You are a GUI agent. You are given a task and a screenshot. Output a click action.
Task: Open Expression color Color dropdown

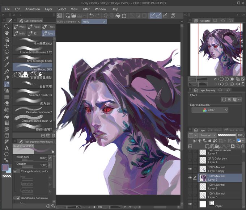pos(210,110)
